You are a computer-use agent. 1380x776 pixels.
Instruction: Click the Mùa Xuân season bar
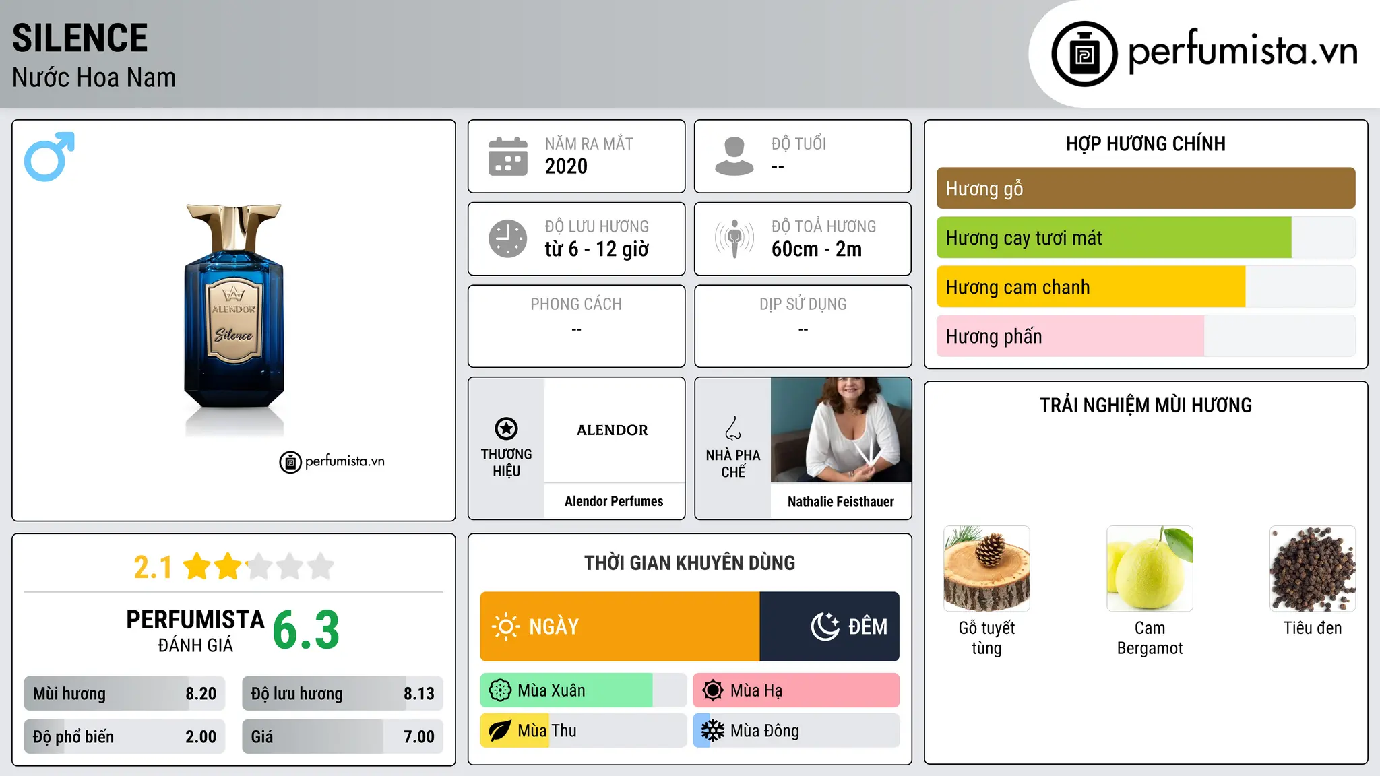[x=584, y=690]
